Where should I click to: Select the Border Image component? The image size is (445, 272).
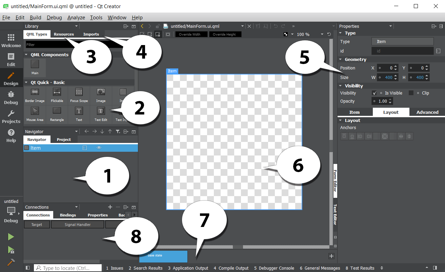[35, 95]
